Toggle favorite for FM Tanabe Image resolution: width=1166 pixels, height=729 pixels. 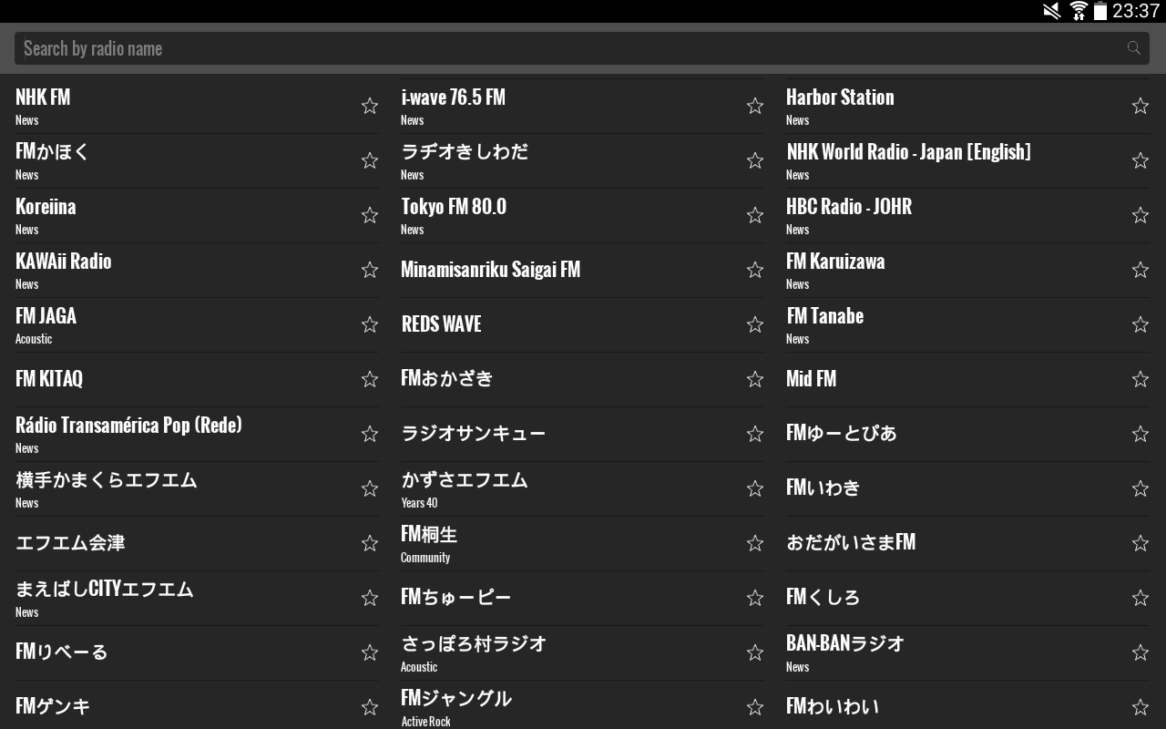[x=1140, y=324]
